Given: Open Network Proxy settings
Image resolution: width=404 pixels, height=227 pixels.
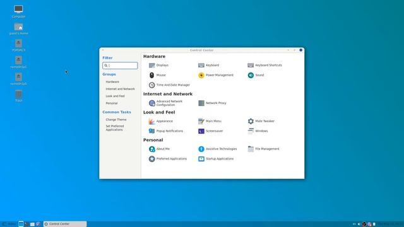Looking at the screenshot, I should pyautogui.click(x=212, y=103).
